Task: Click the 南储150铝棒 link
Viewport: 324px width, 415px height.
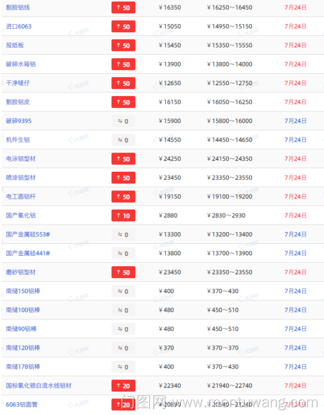Action: (x=23, y=291)
